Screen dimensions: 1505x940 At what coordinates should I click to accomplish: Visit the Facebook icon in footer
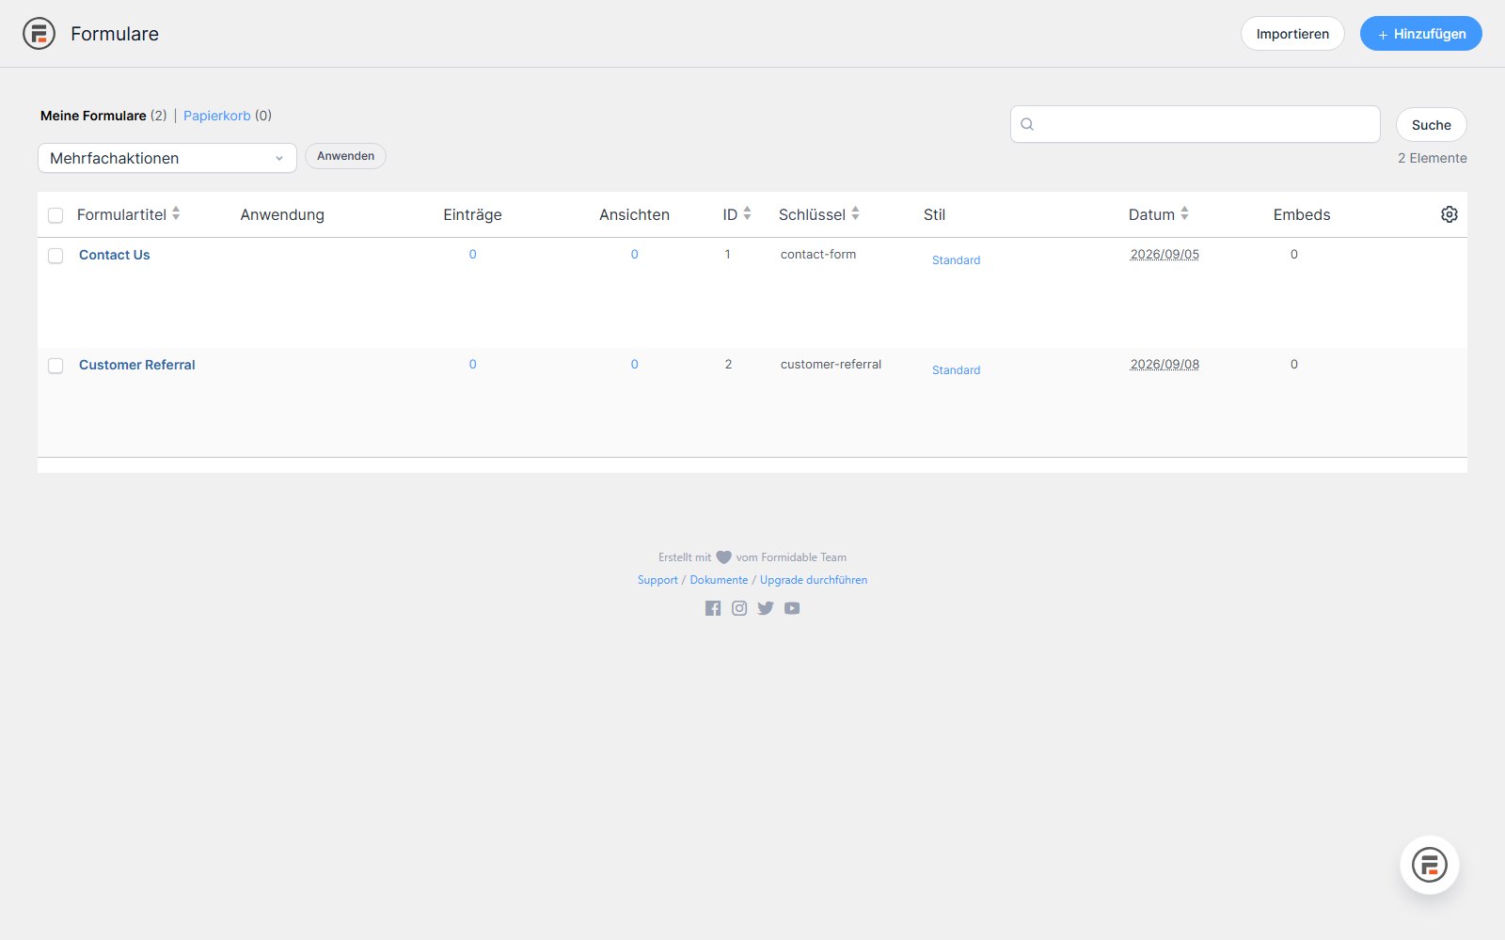tap(713, 608)
